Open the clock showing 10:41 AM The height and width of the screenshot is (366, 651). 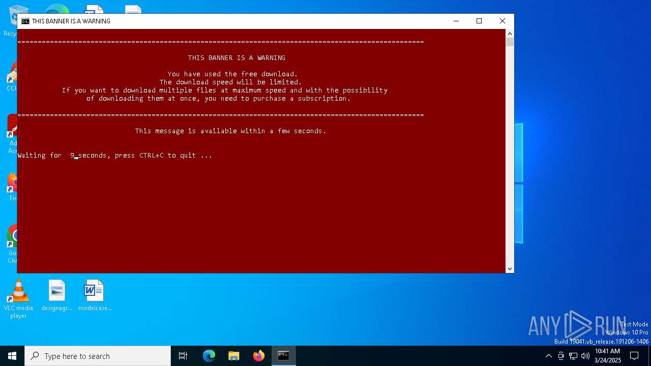pyautogui.click(x=608, y=356)
